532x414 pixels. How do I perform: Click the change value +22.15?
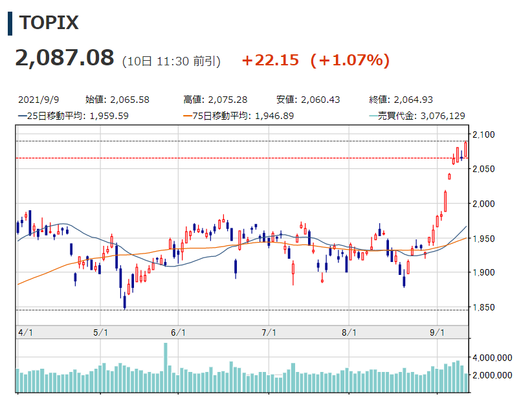(x=271, y=60)
